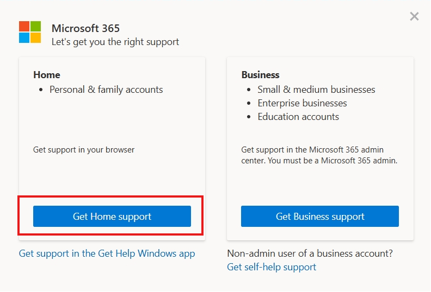Viewport: 431px width, 292px height.
Task: Click the Home card heading
Action: 47,75
